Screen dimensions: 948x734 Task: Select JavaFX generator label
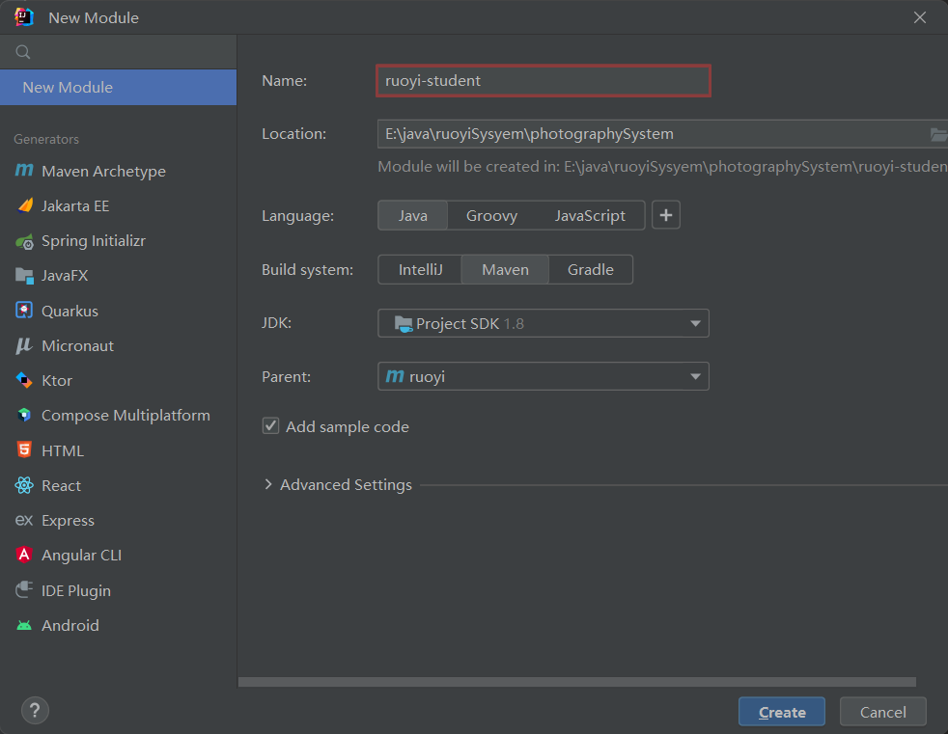[x=65, y=276]
